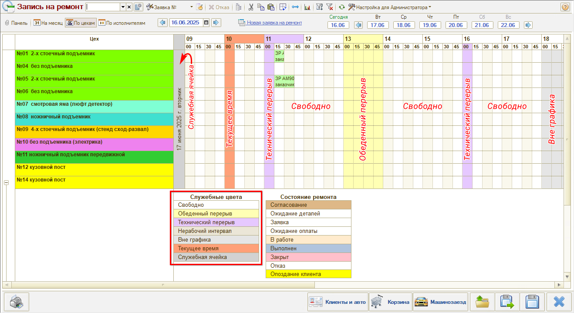Click the printer icon at bottom left

[x=16, y=302]
